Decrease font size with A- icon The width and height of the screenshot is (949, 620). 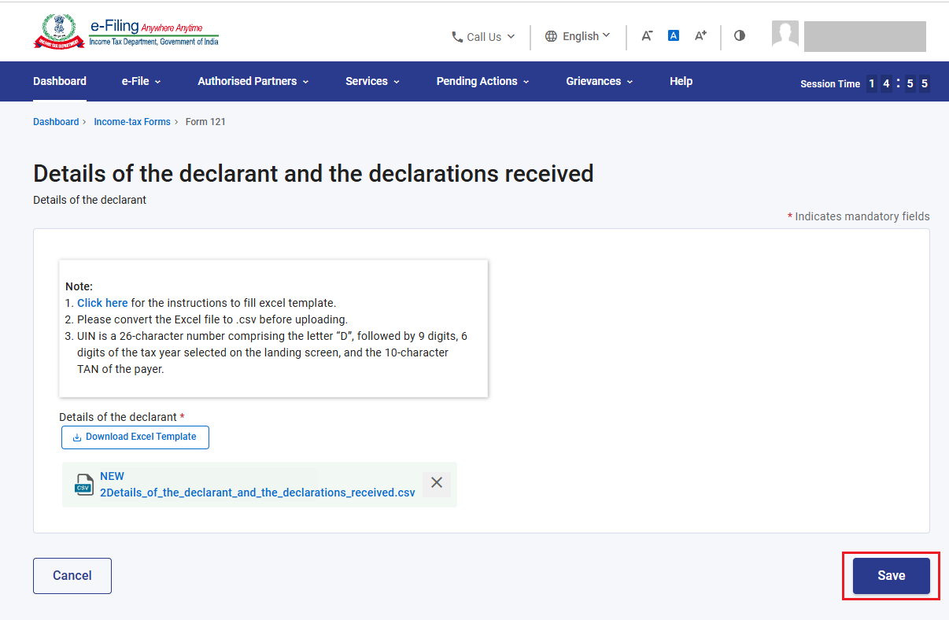(647, 35)
